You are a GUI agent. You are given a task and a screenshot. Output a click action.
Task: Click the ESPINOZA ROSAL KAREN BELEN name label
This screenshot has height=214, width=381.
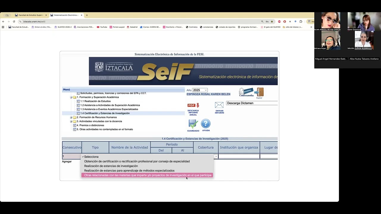point(208,94)
